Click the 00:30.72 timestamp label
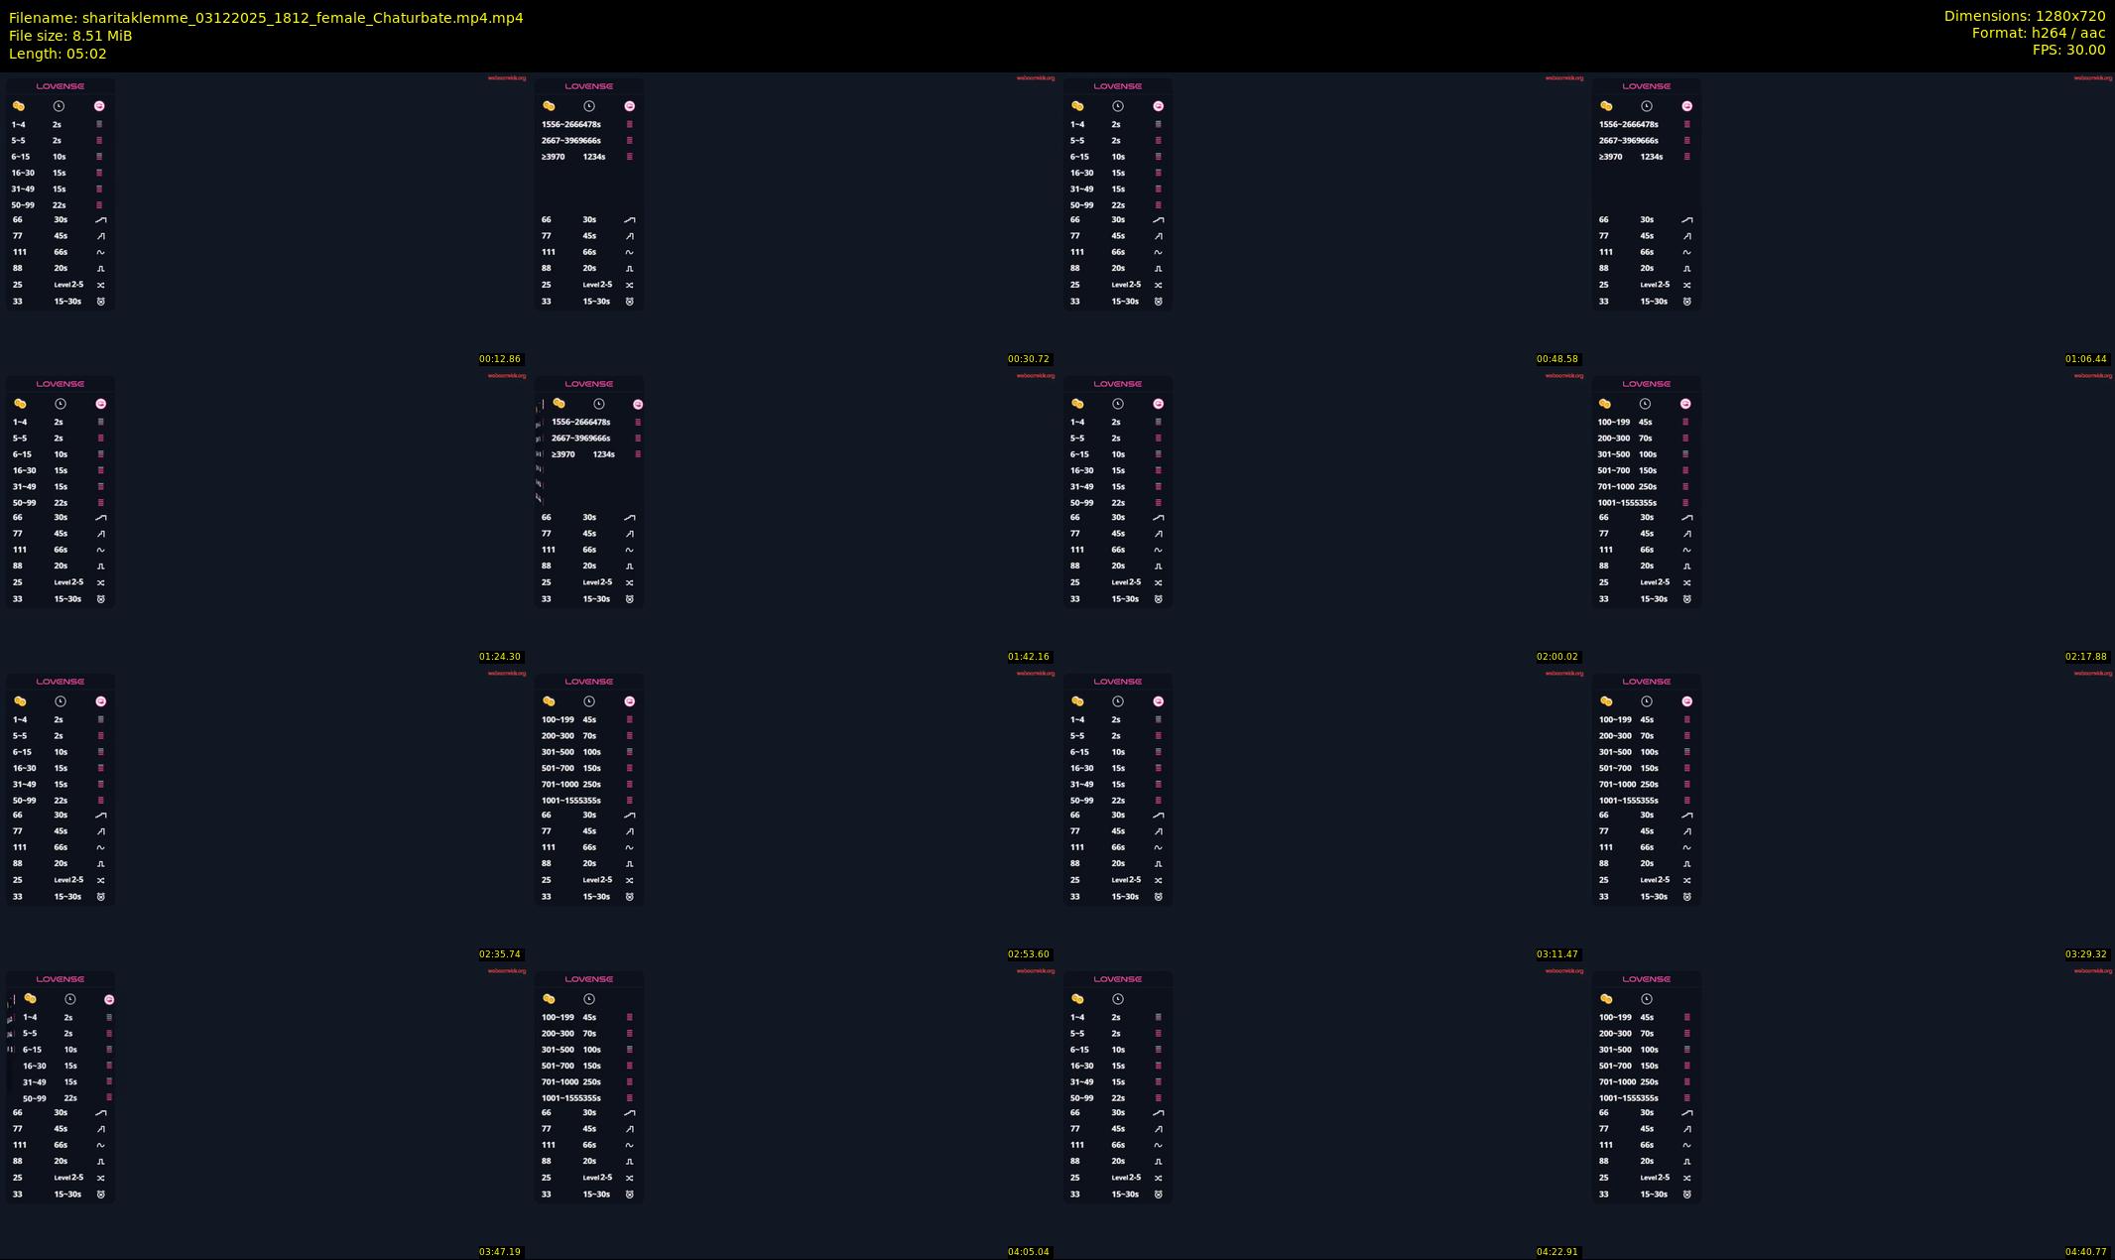The height and width of the screenshot is (1260, 2115). 1028,359
